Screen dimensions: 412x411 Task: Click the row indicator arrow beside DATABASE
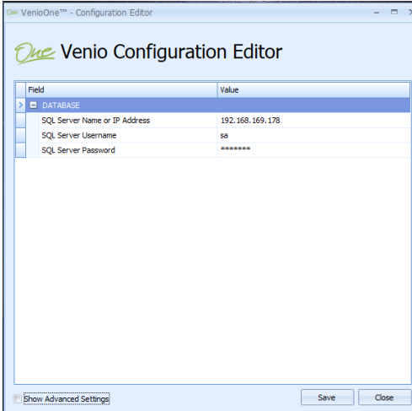[x=20, y=105]
